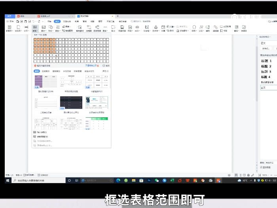Apply the 标题 2 heading style
Viewport: 277px width, 208px height.
click(x=266, y=66)
